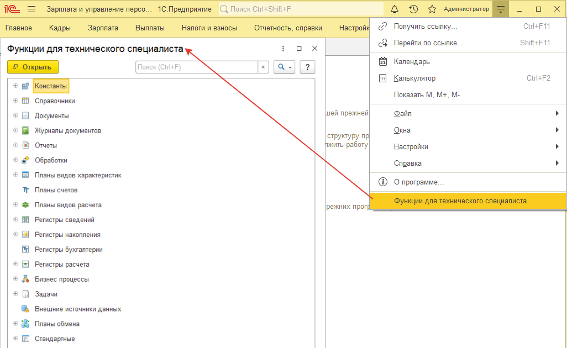This screenshot has width=567, height=348.
Task: Expand the Документы tree node
Action: 15,115
